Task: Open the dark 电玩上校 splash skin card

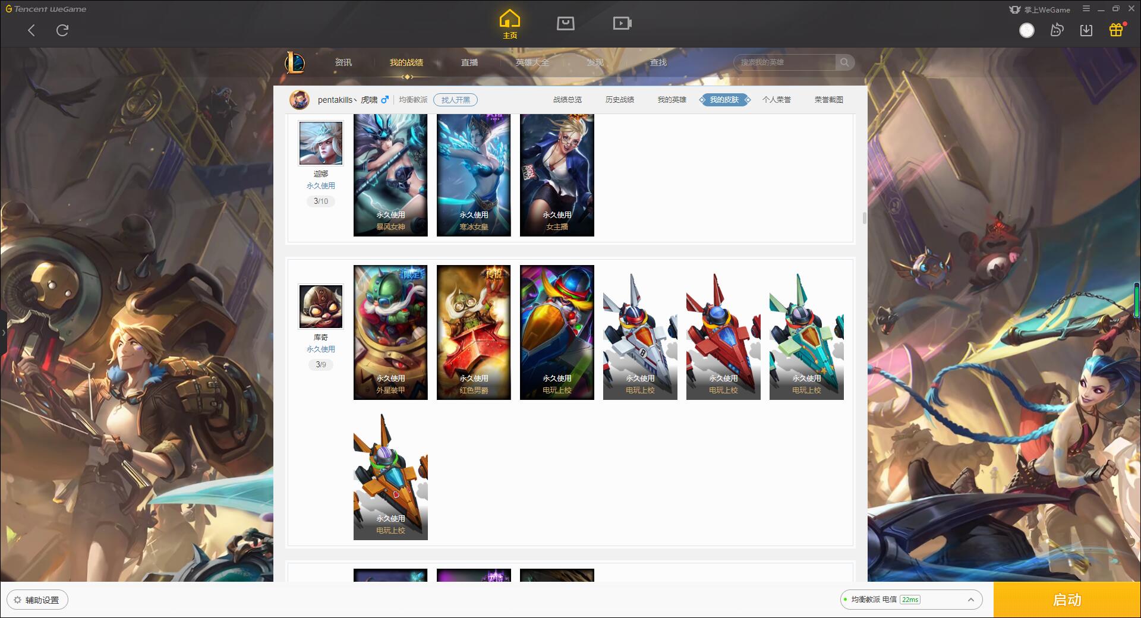Action: 557,332
